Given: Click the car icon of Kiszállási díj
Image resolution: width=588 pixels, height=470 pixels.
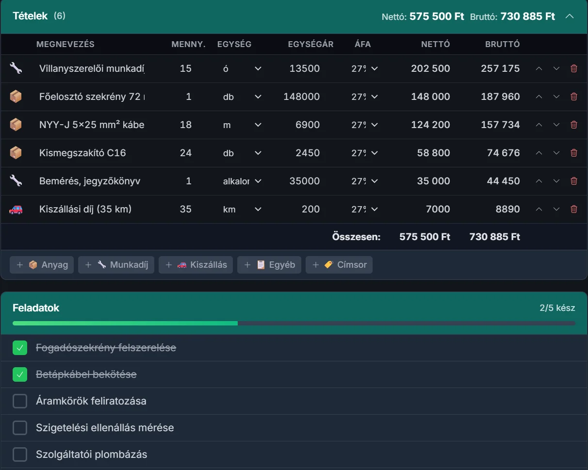Looking at the screenshot, I should tap(16, 209).
